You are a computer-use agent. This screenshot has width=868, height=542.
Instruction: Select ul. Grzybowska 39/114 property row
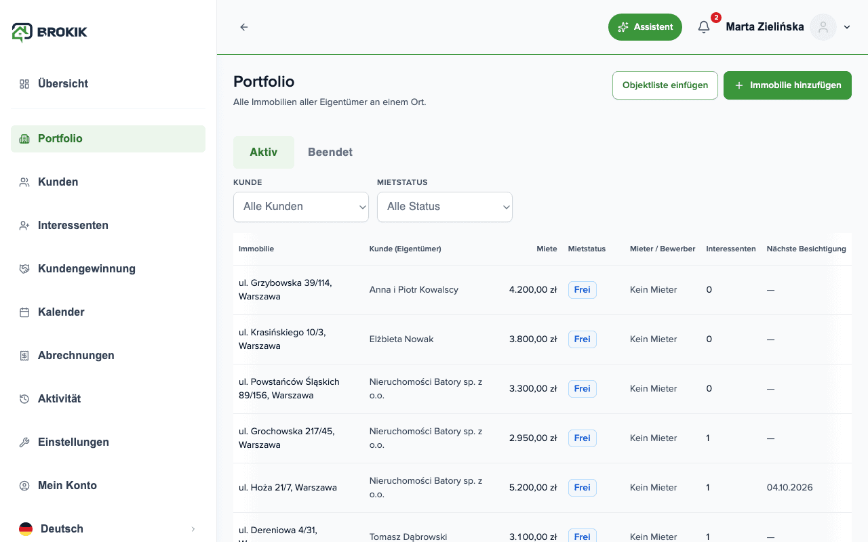pyautogui.click(x=542, y=290)
